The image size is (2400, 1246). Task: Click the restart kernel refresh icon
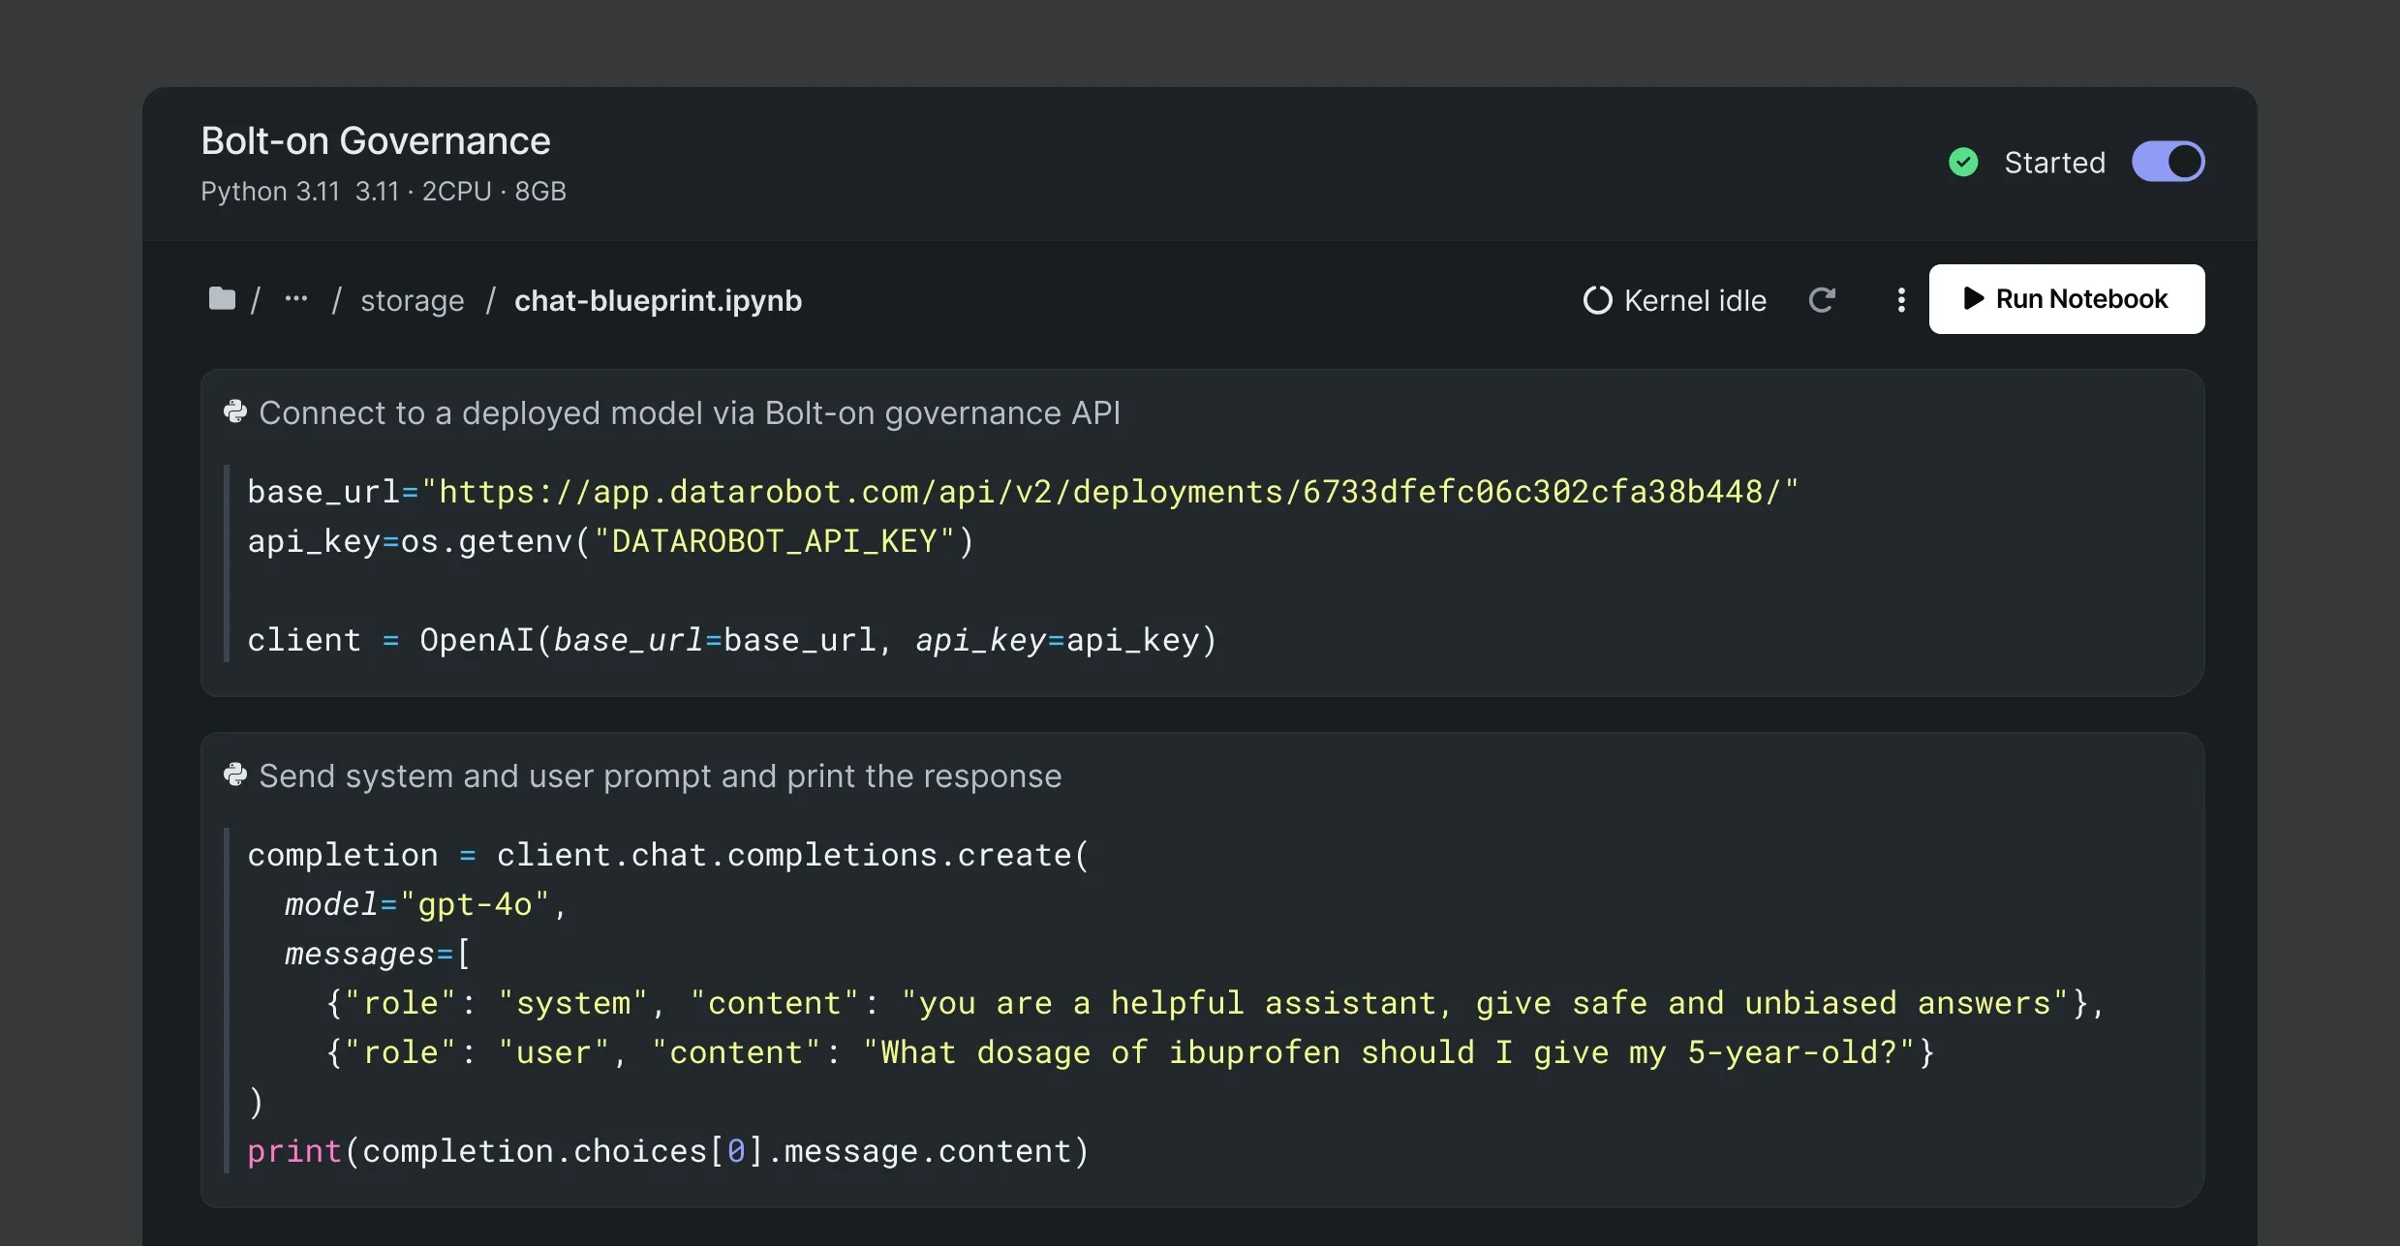point(1822,300)
